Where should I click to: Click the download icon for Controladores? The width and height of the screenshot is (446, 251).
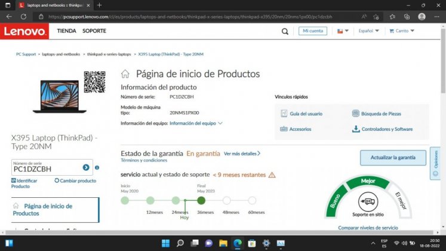pyautogui.click(x=356, y=129)
